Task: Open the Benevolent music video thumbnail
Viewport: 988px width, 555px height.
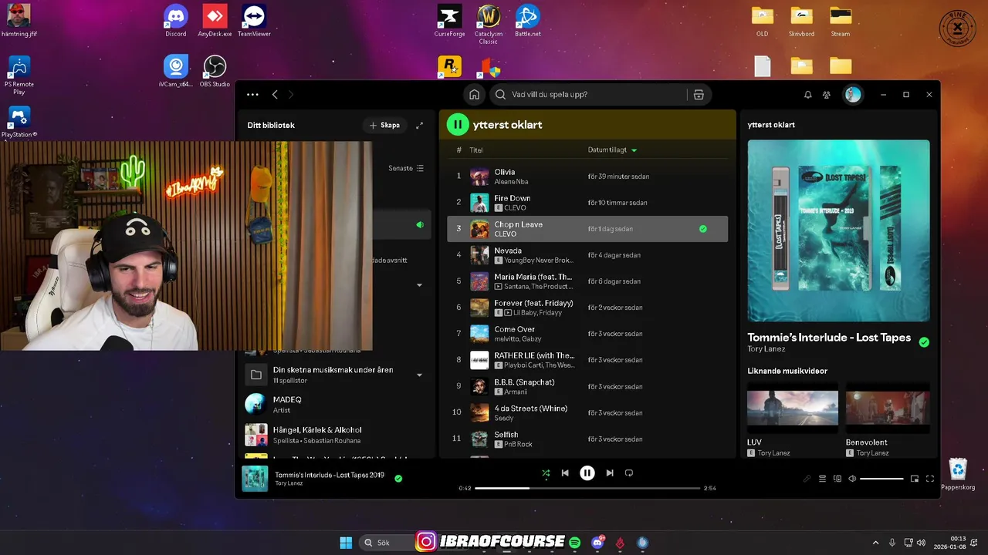Action: pyautogui.click(x=888, y=407)
